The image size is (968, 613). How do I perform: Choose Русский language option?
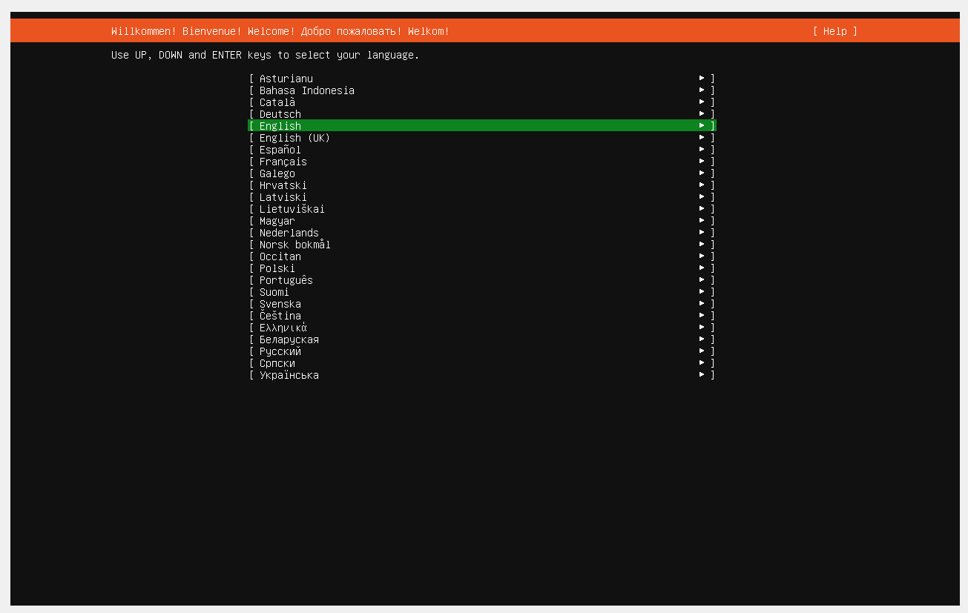(482, 351)
